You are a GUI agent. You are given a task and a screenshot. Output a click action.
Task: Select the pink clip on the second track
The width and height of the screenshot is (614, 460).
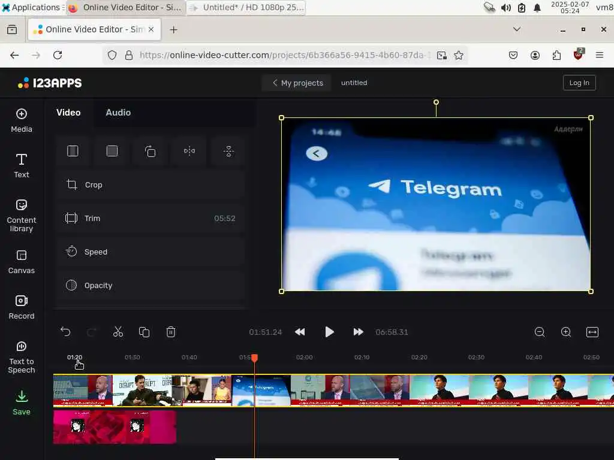click(x=115, y=426)
